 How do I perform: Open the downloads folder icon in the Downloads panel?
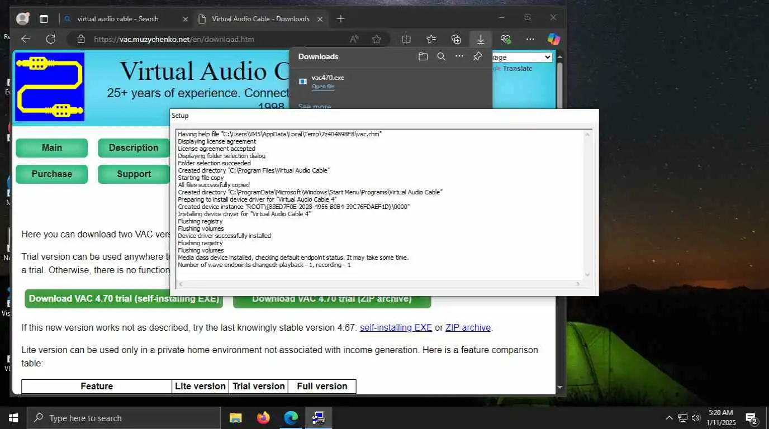423,56
